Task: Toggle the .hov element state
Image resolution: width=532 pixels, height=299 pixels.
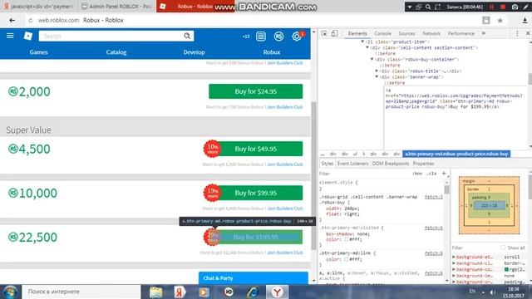Action: (417, 174)
